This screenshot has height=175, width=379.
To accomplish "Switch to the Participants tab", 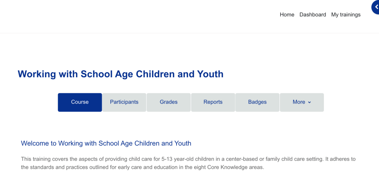I will [x=124, y=102].
